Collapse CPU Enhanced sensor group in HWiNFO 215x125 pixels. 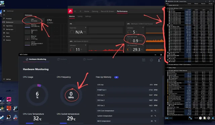click(166, 71)
